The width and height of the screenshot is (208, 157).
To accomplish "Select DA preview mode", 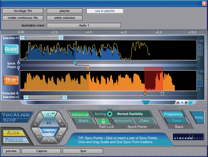I will pos(60,134).
